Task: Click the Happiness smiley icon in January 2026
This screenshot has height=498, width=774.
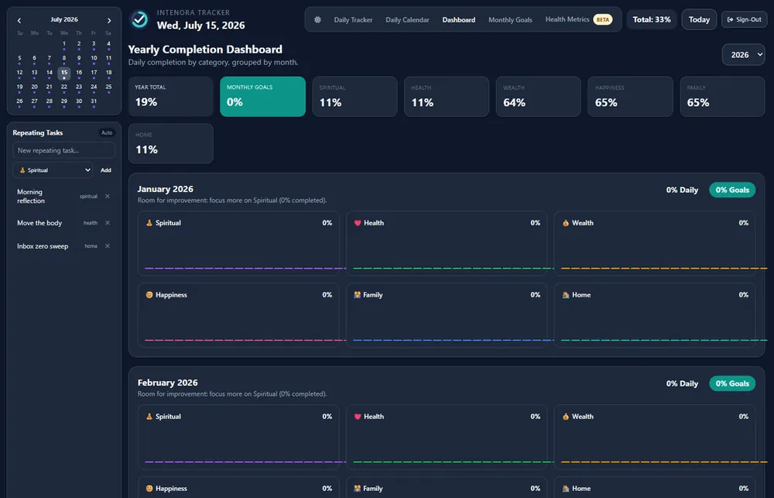Action: tap(149, 295)
